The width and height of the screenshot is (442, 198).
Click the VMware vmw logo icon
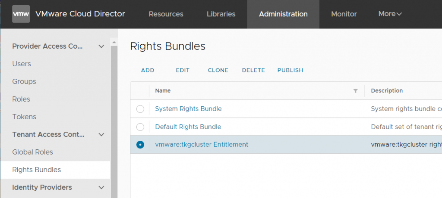click(x=21, y=14)
